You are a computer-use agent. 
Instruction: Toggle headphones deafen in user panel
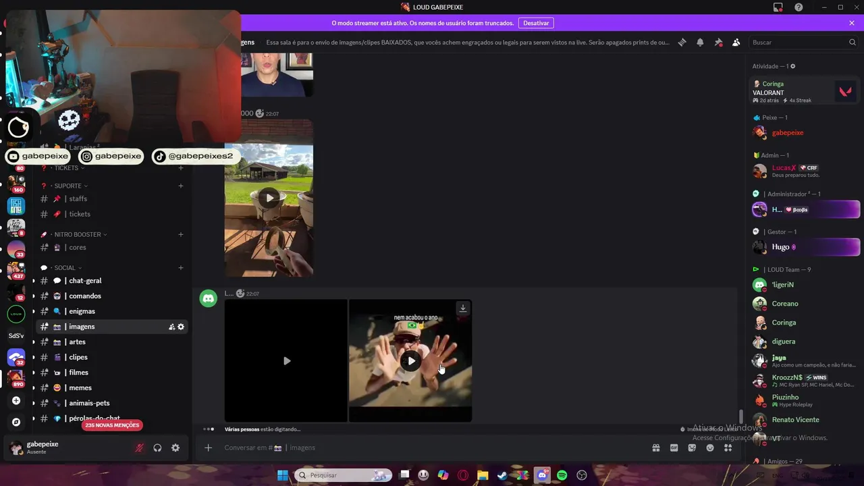click(x=157, y=448)
